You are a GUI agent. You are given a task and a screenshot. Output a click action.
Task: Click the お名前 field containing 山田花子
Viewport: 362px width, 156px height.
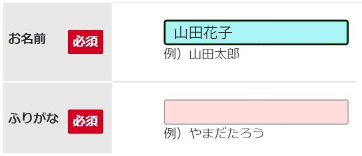[256, 32]
